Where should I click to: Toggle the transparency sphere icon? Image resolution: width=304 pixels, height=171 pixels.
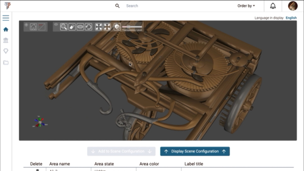pos(117,26)
